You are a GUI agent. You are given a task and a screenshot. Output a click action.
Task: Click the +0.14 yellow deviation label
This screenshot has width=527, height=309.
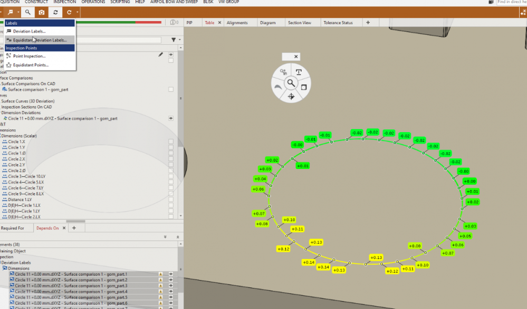click(x=309, y=262)
